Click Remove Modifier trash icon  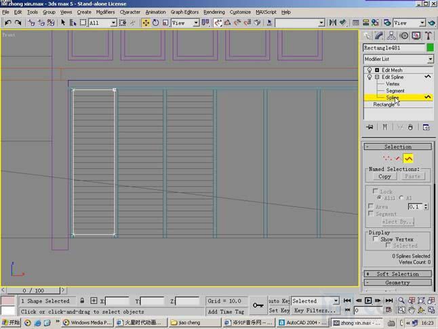[x=410, y=128]
